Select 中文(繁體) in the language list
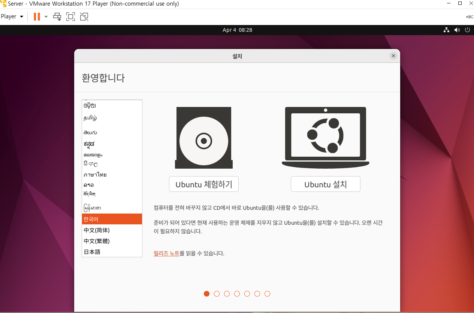474x313 pixels. pyautogui.click(x=112, y=241)
